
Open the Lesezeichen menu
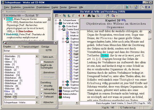(x=29, y=7)
